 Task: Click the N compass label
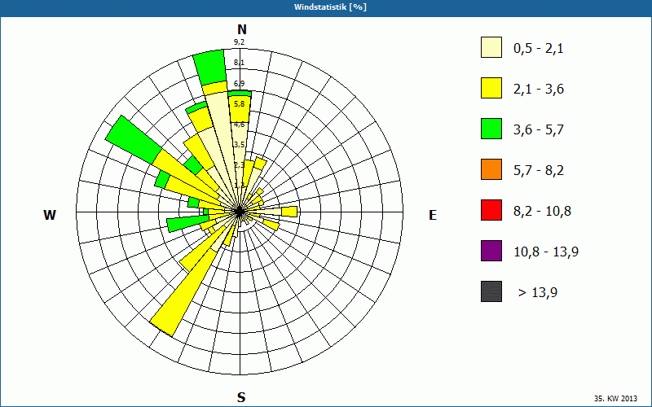tap(242, 29)
